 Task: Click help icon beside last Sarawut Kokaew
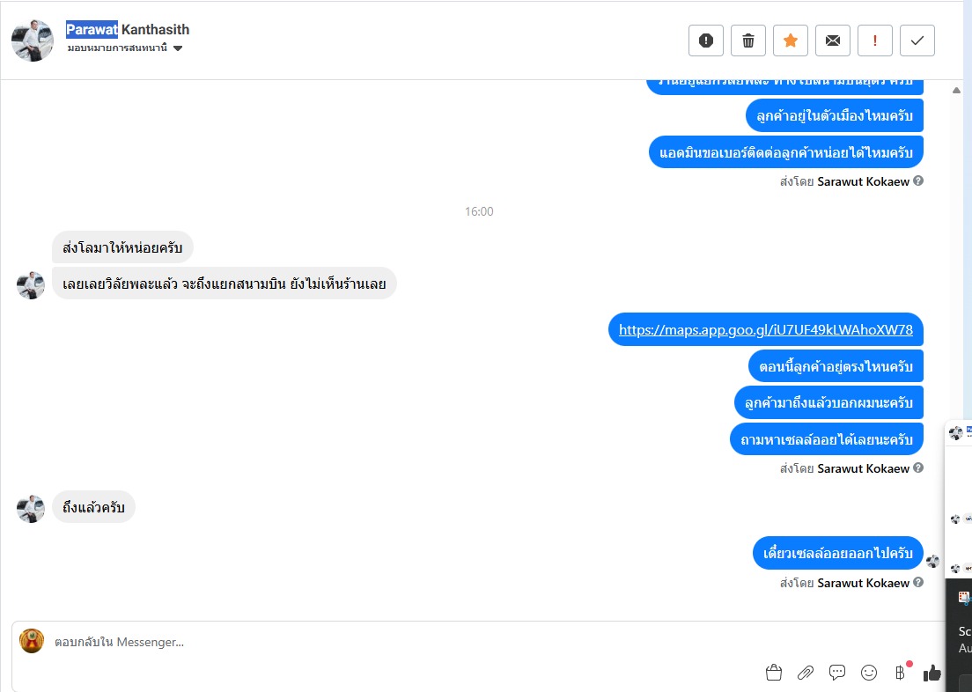(918, 582)
